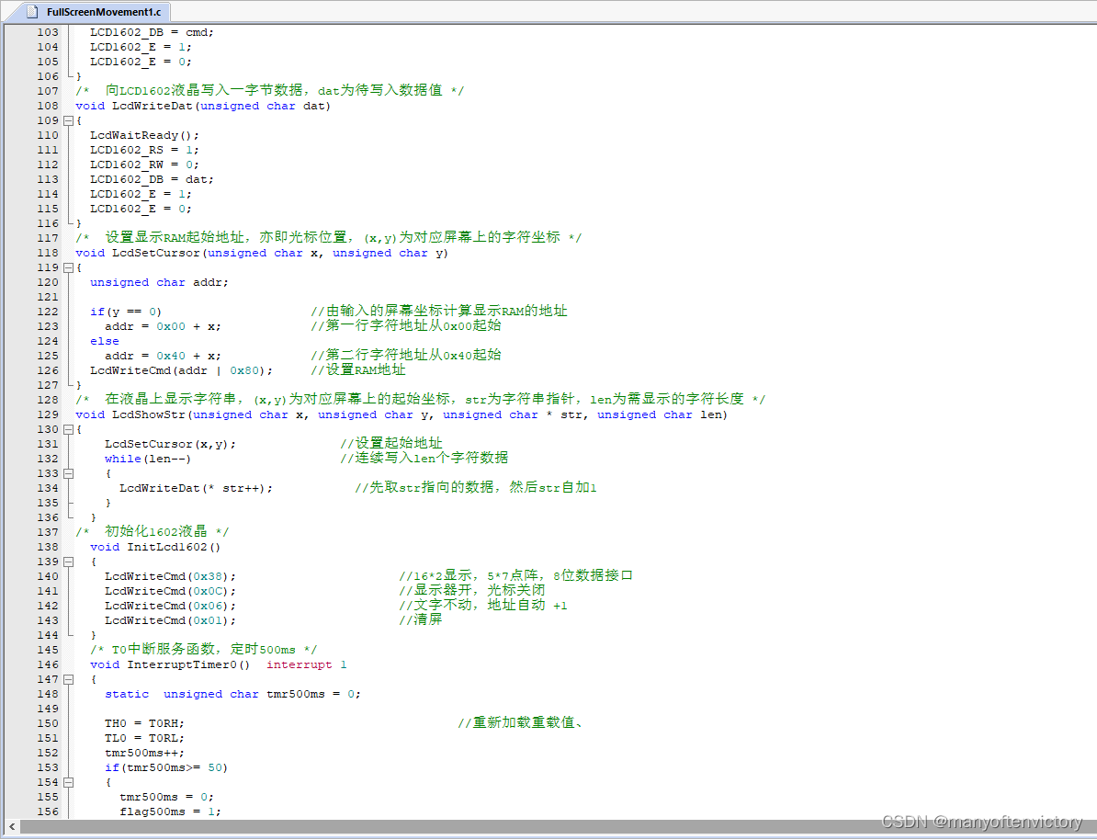Click the comment '初始化1602液晶' on line 137
The width and height of the screenshot is (1097, 840).
[x=153, y=531]
